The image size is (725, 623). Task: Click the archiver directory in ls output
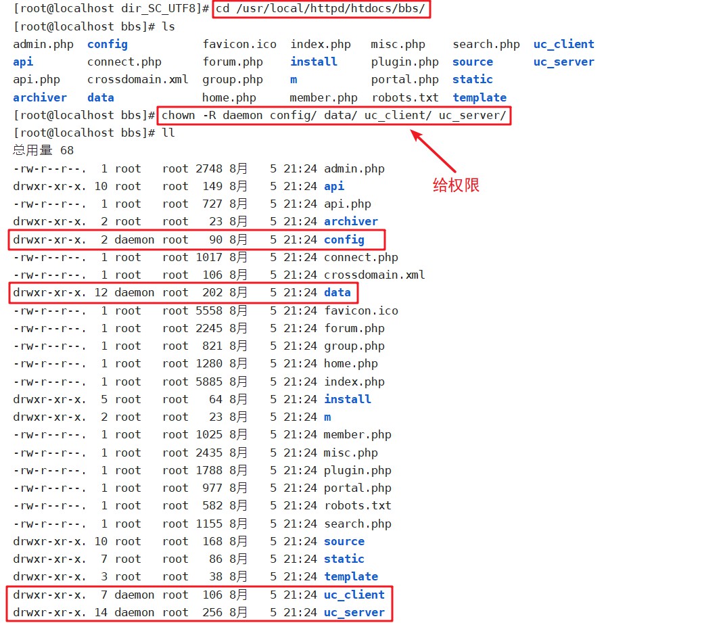(40, 97)
